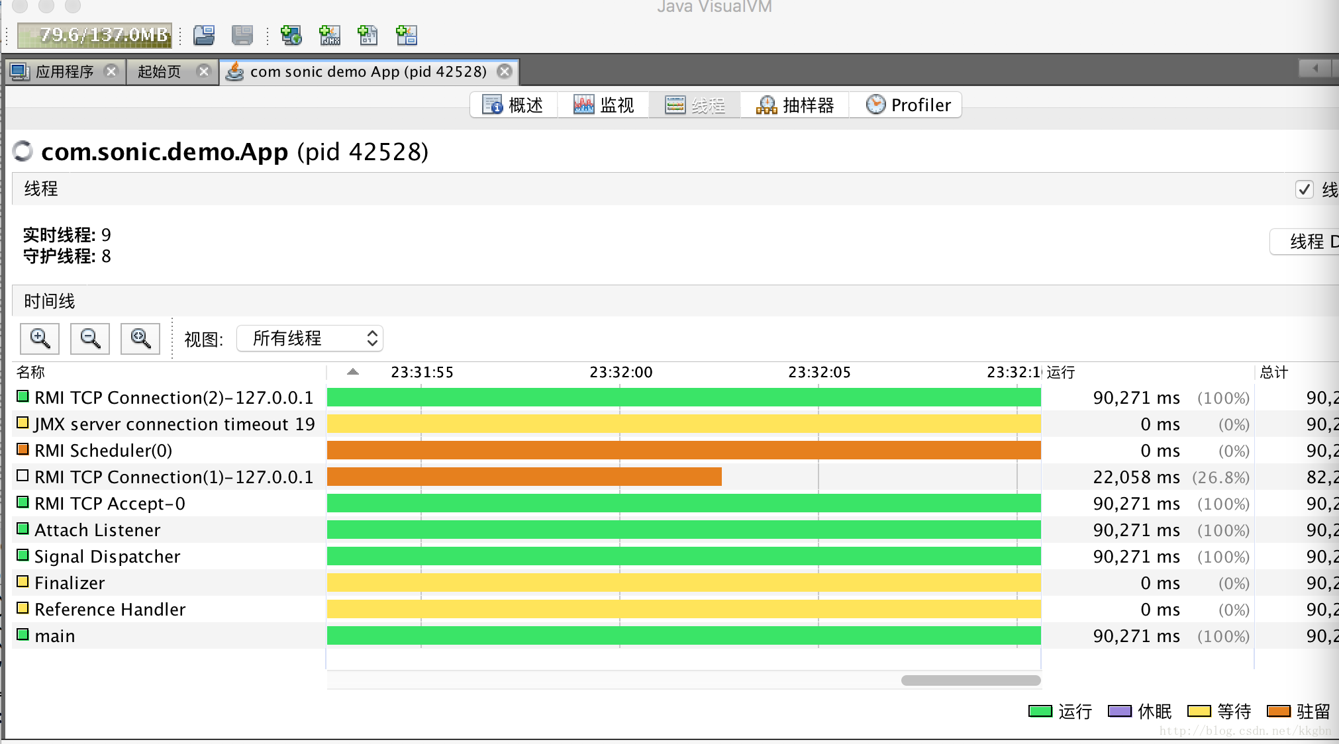Image resolution: width=1339 pixels, height=744 pixels.
Task: Click the yellow timeline bar of Reference Handler
Action: [684, 610]
